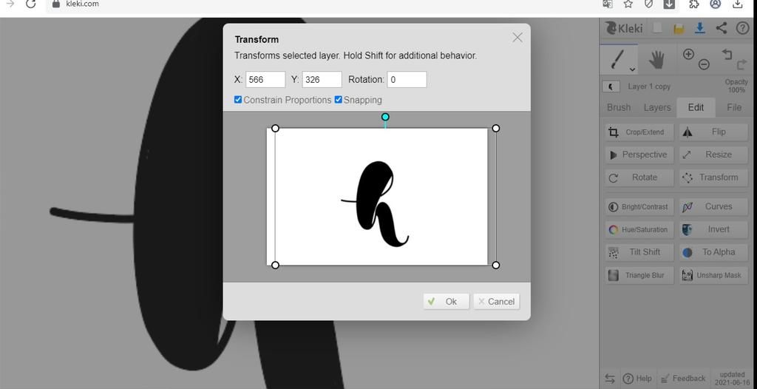
Task: Open the Perspective filter
Action: pyautogui.click(x=639, y=155)
